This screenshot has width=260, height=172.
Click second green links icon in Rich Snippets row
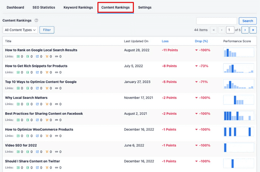pos(28,72)
